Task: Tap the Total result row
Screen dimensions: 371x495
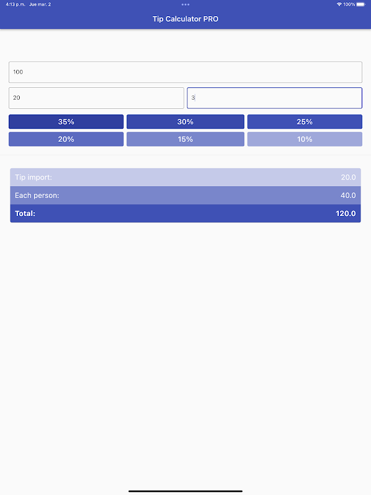Action: pyautogui.click(x=185, y=213)
